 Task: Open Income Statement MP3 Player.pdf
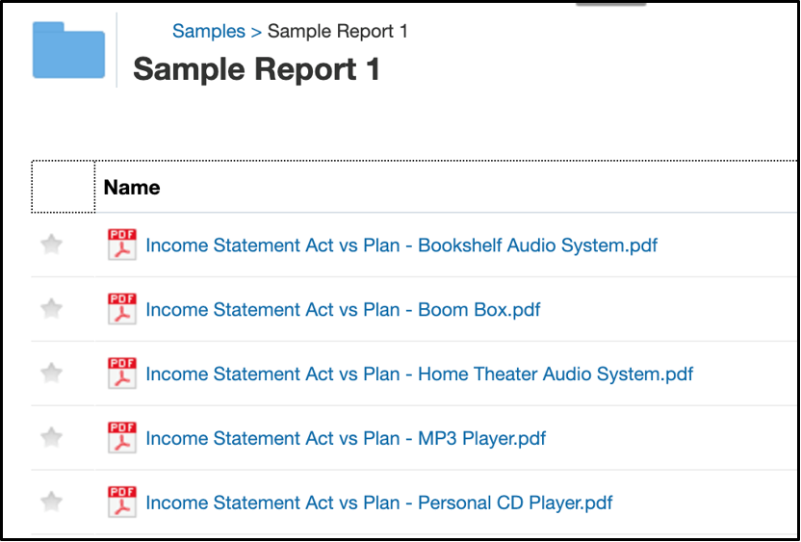(346, 439)
